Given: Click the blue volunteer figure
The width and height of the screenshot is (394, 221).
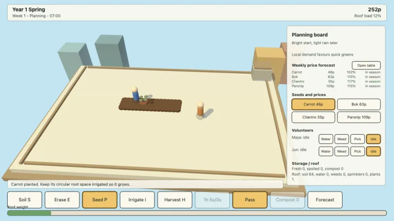Looking at the screenshot, I should click(x=135, y=94).
